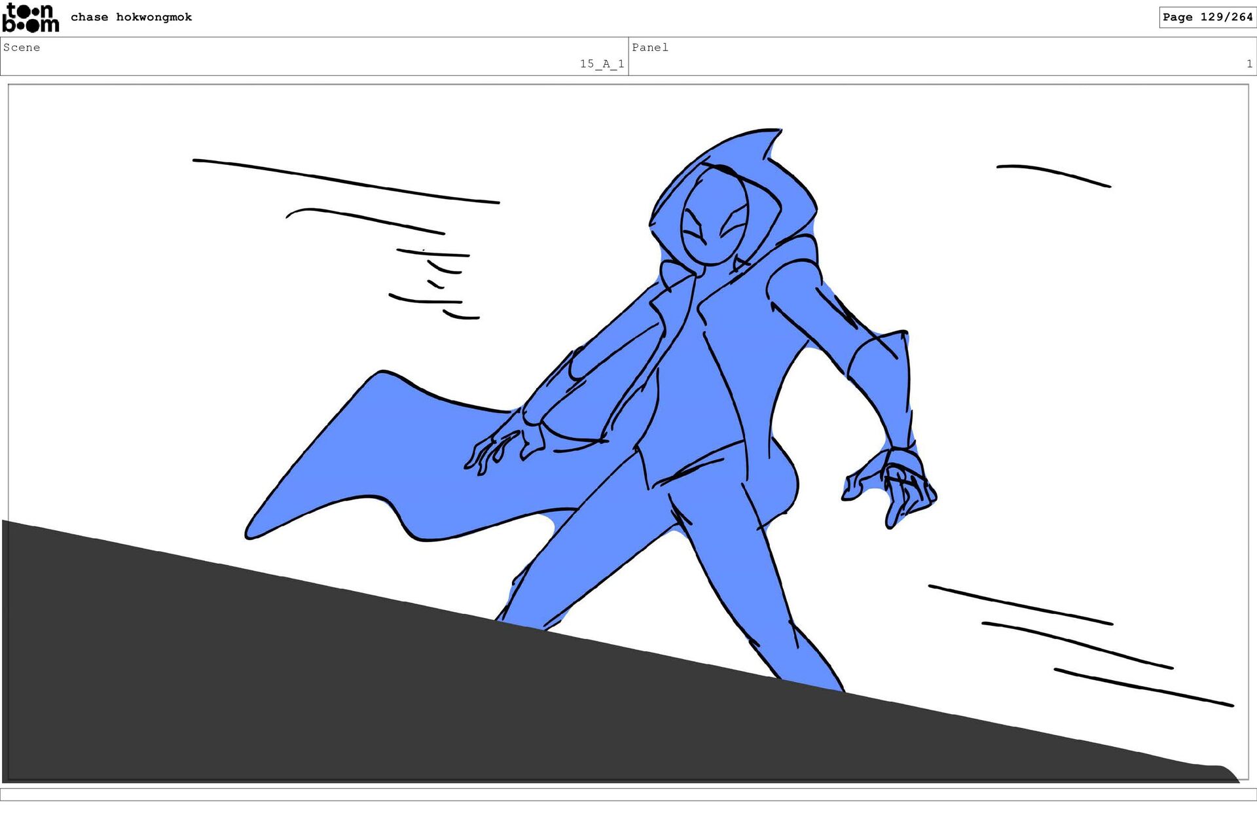Click the empty notes field below panel

click(x=628, y=794)
